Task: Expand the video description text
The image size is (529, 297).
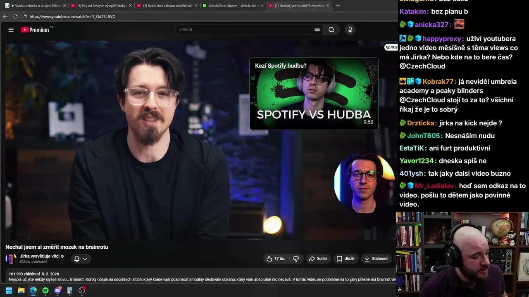Action: 202,279
